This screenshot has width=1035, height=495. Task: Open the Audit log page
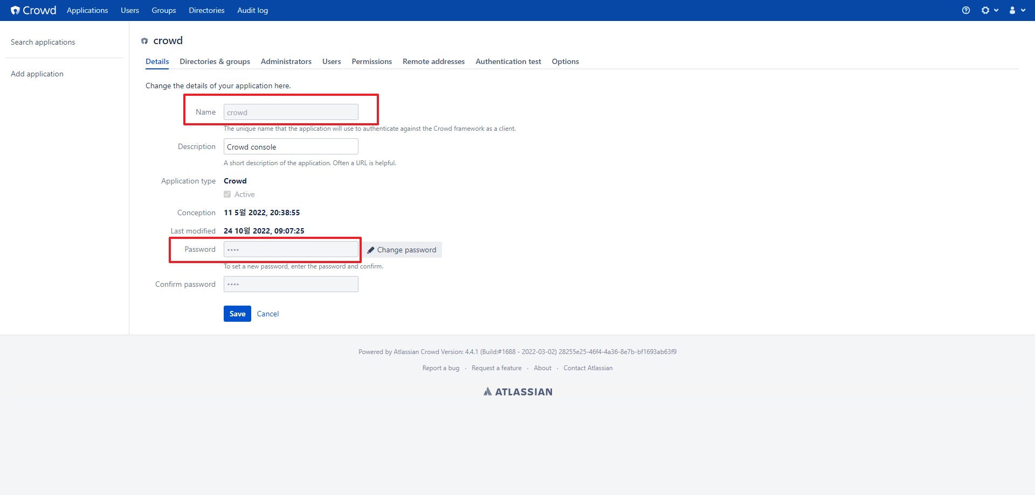coord(252,10)
